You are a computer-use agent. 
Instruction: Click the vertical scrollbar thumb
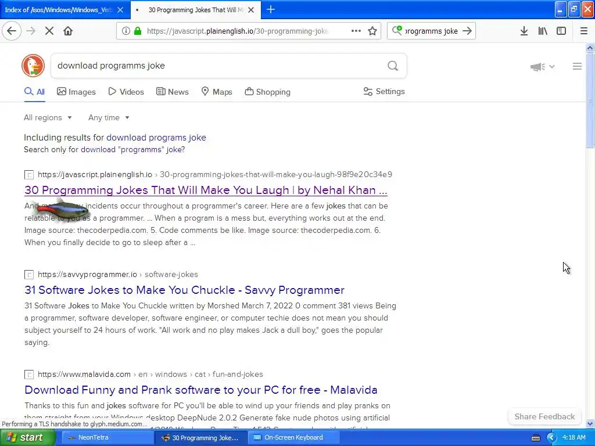coord(590,100)
